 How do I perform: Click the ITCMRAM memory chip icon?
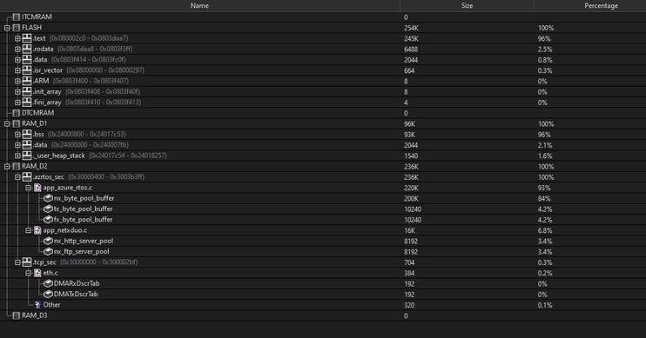16,17
